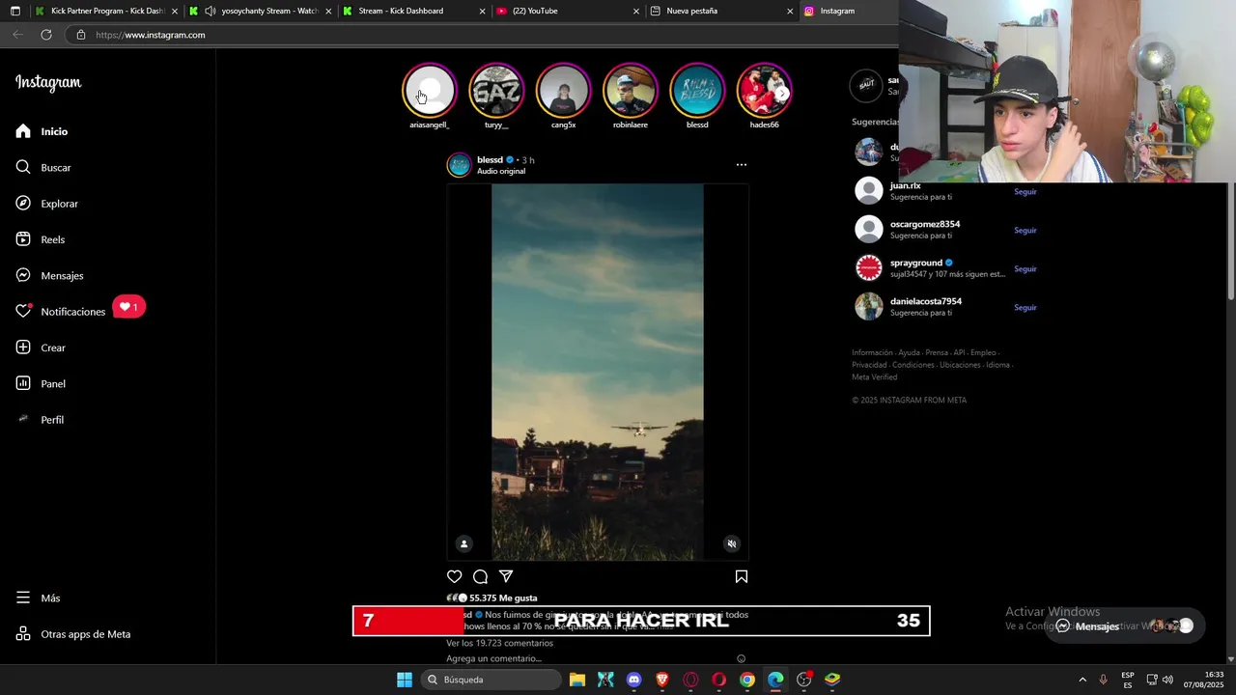The height and width of the screenshot is (695, 1236).
Task: Go back with browser back arrow
Action: pos(17,35)
